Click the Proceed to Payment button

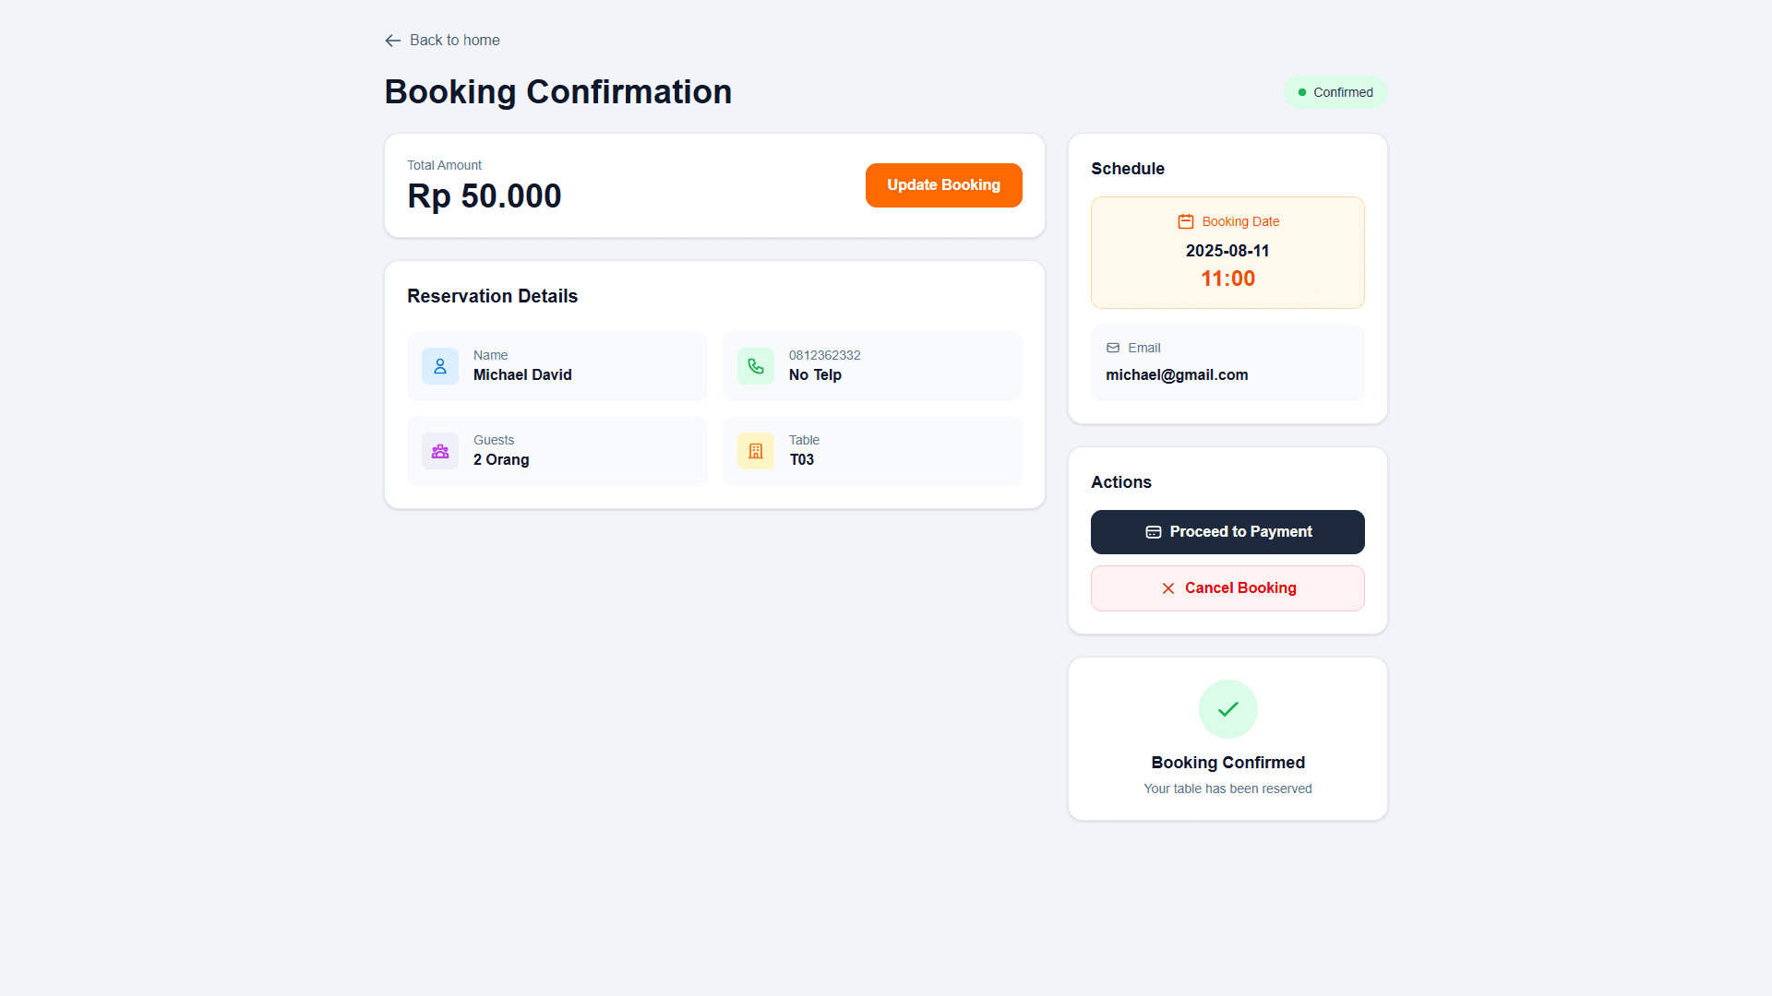pyautogui.click(x=1227, y=532)
